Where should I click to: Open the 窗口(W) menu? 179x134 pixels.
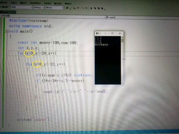pyautogui.click(x=58, y=3)
